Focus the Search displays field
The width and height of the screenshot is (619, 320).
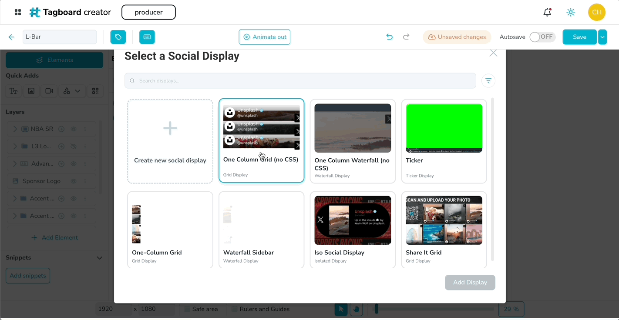tap(300, 80)
